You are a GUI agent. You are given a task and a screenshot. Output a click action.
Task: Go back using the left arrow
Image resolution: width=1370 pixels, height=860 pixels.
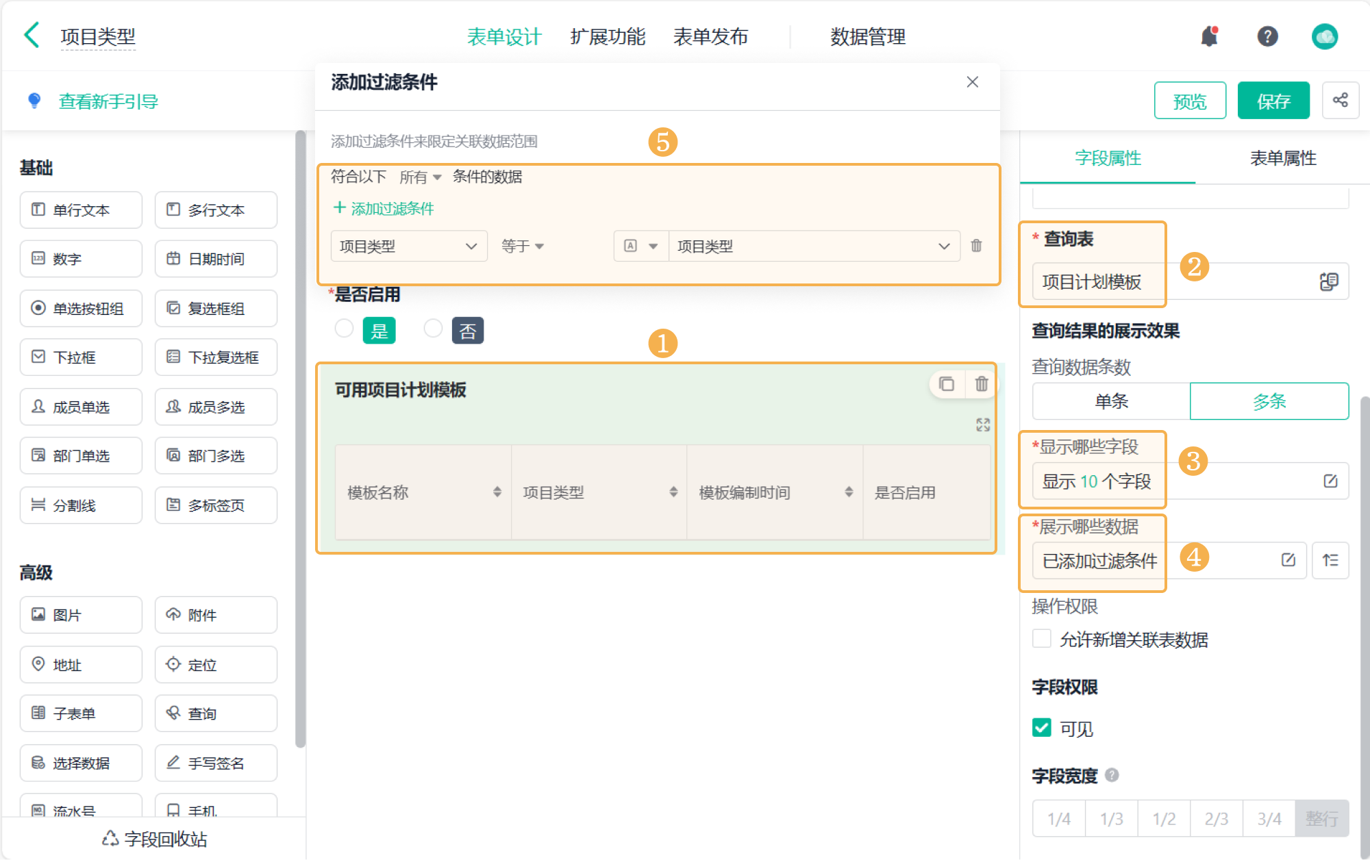click(32, 36)
